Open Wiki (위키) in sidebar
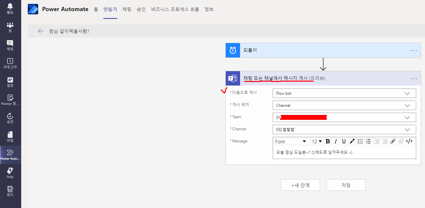This screenshot has height=208, width=425. point(10,191)
